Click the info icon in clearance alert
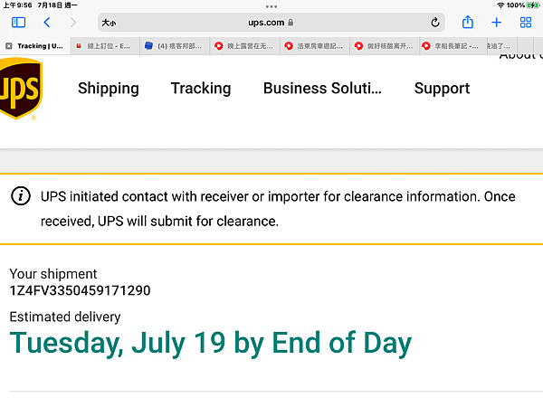543x407 pixels. [20, 196]
